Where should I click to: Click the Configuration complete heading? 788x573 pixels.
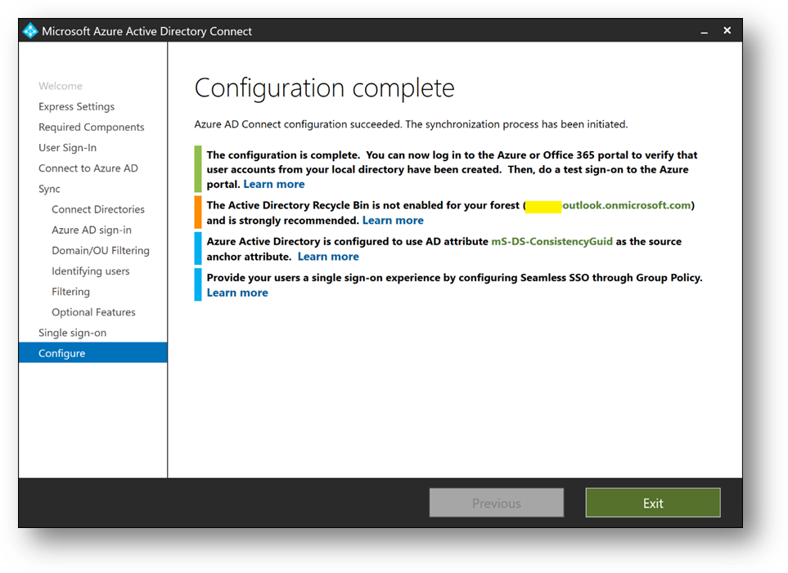point(324,88)
